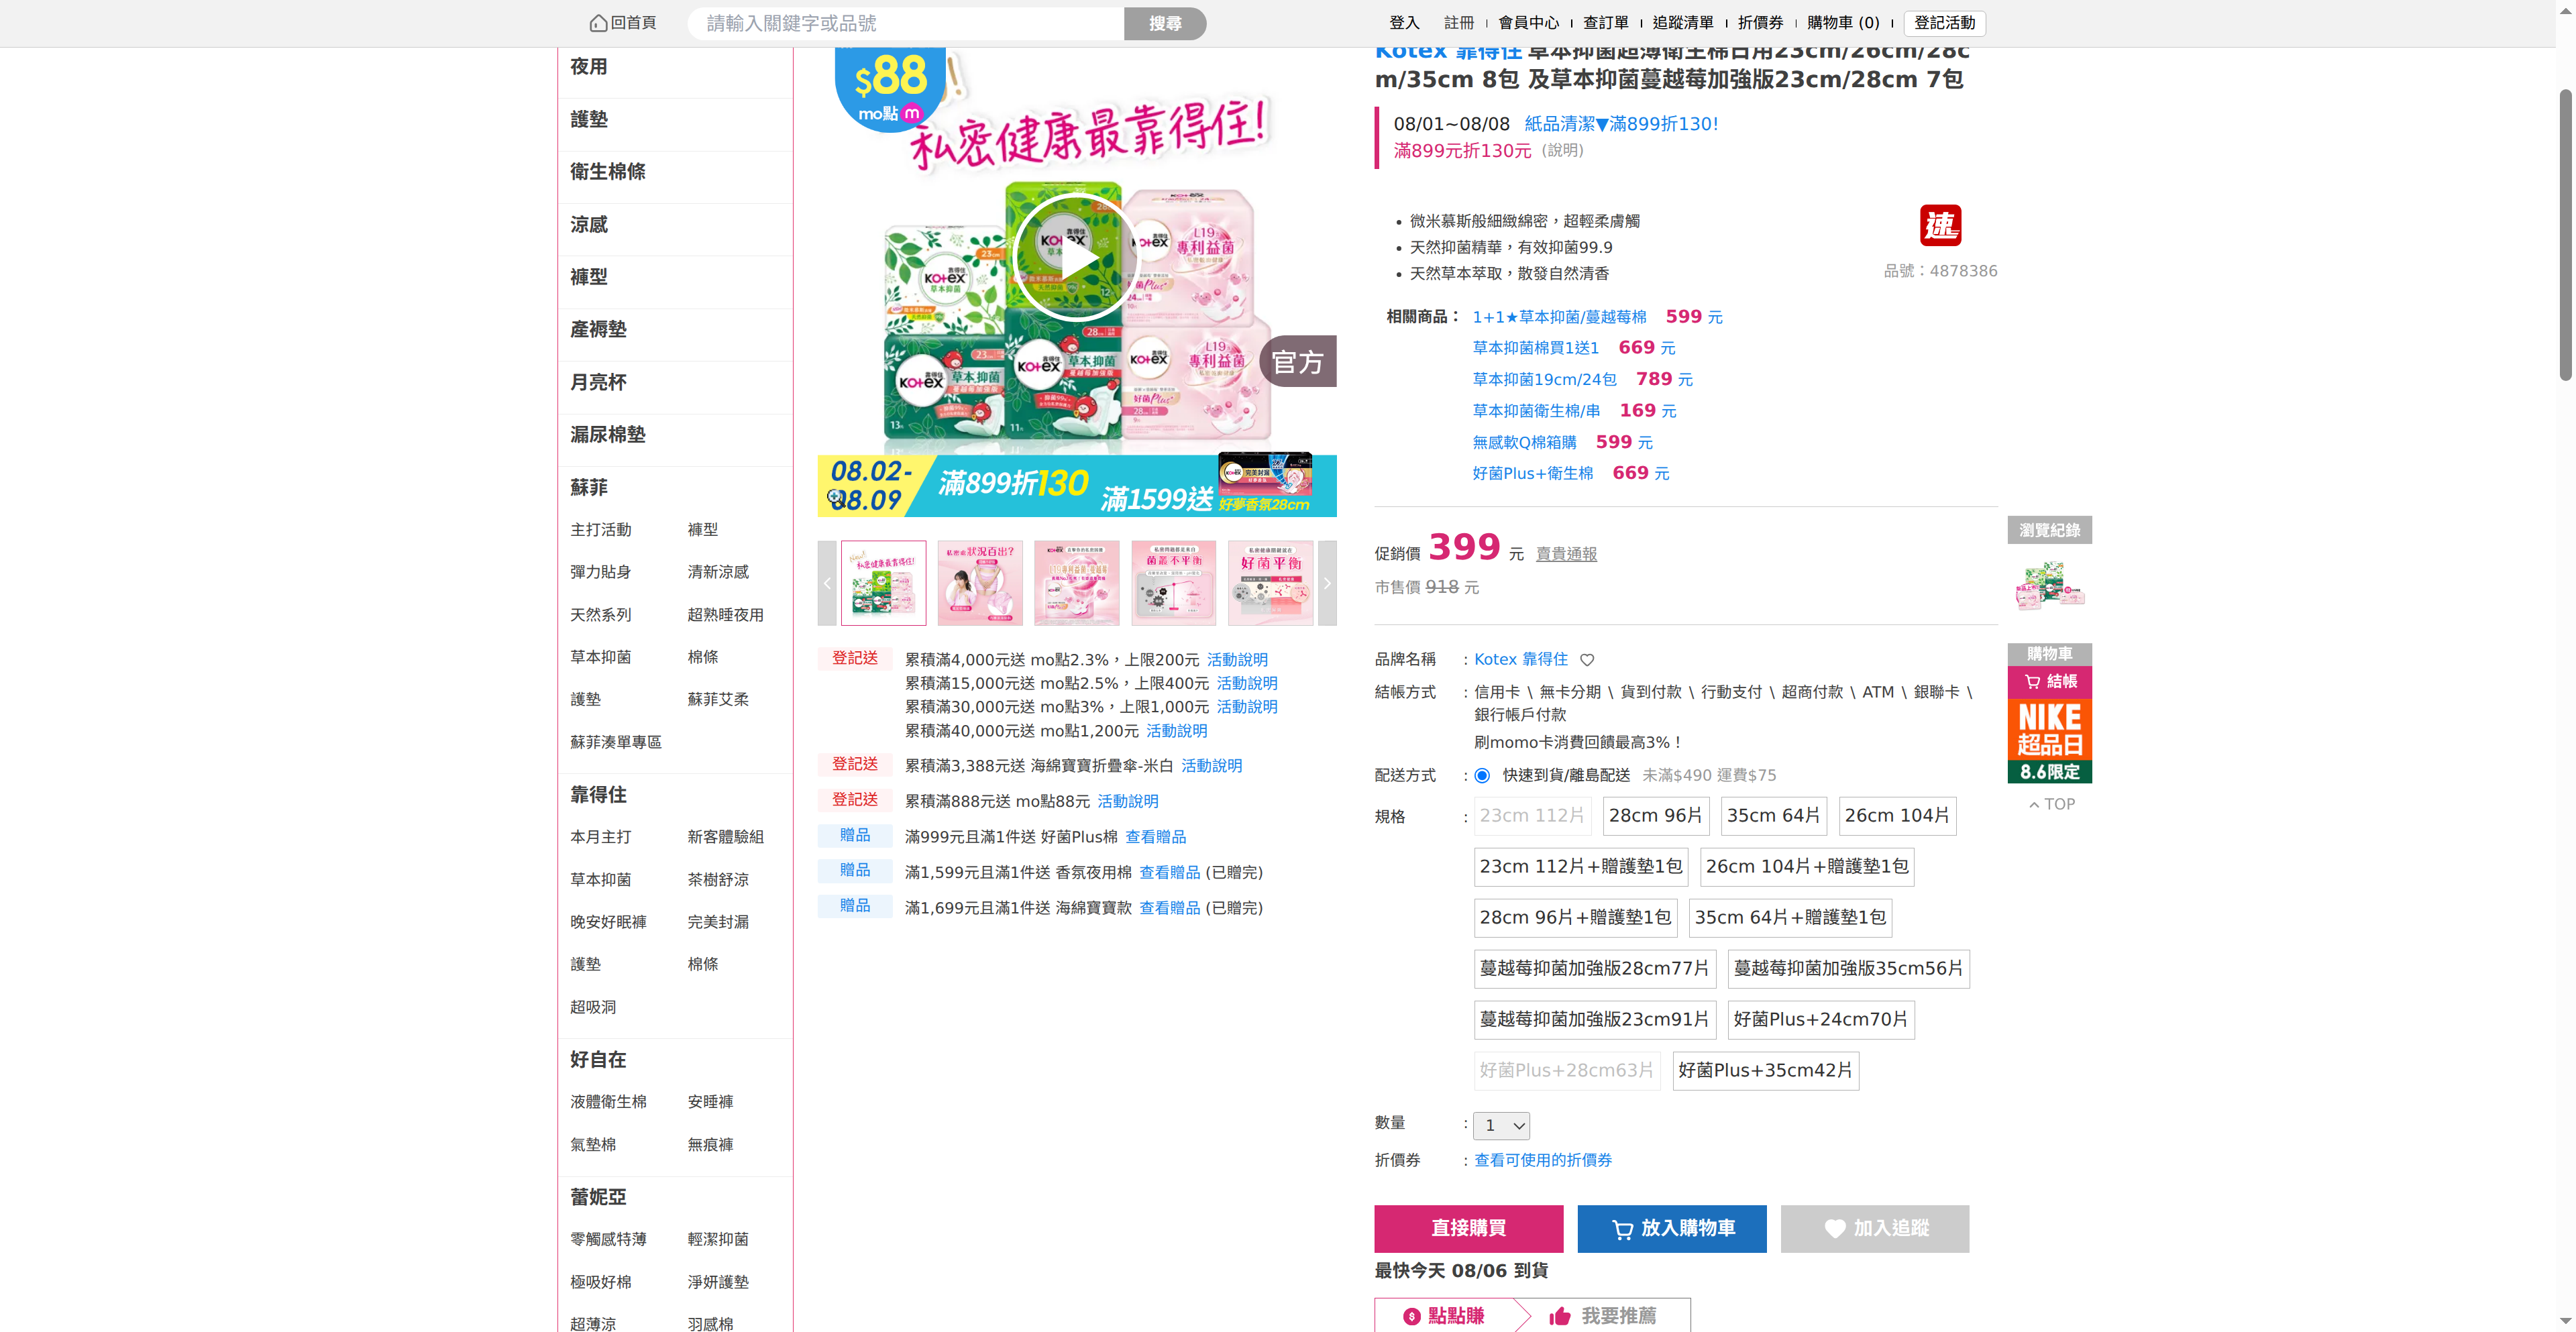The image size is (2576, 1332).
Task: Click the 直接購買 button
Action: pos(1468,1229)
